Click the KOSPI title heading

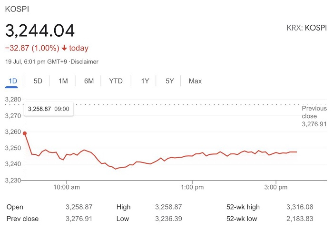[x=16, y=9]
